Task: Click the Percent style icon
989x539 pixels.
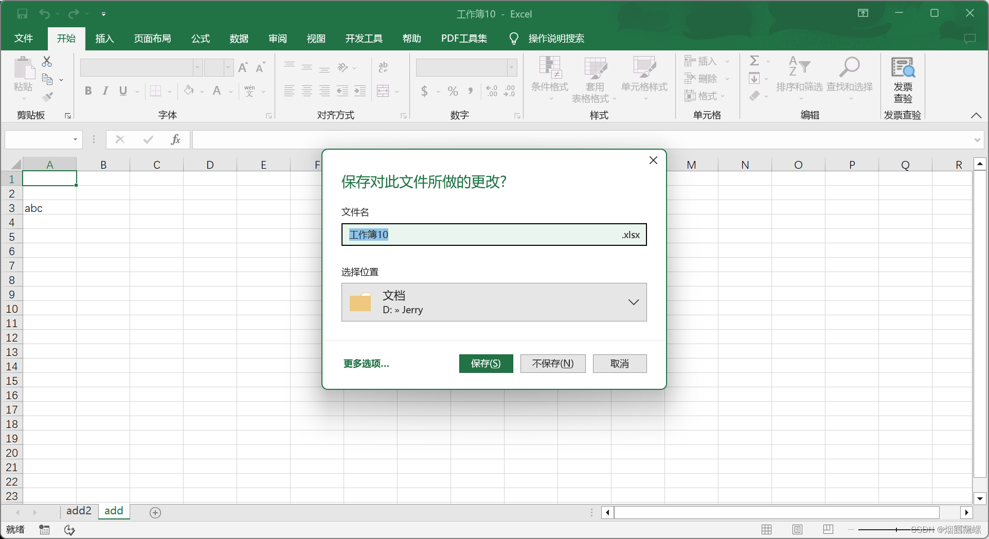Action: [453, 91]
